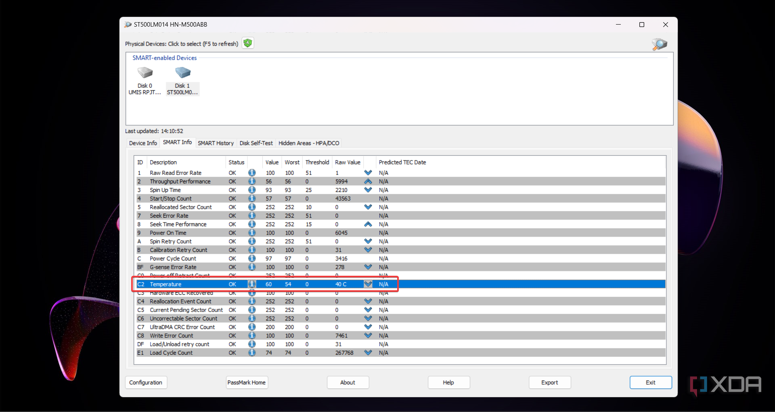Open info icon for Throughput Performance
Screen dimensions: 775x412
point(252,181)
